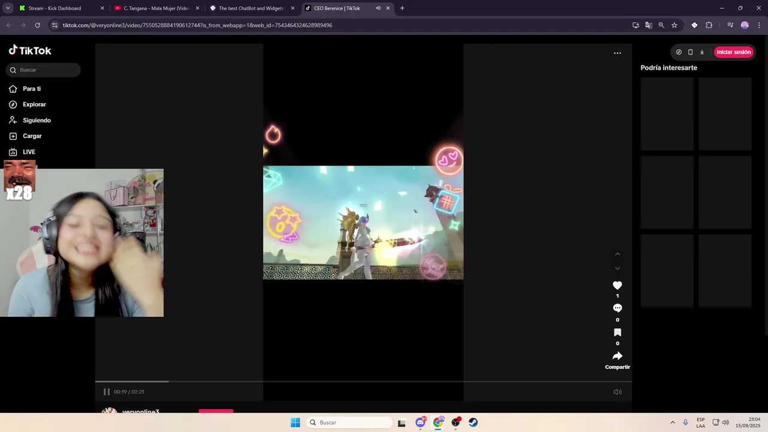Share the video with Compartir arrow
Viewport: 768px width, 432px height.
pos(617,356)
